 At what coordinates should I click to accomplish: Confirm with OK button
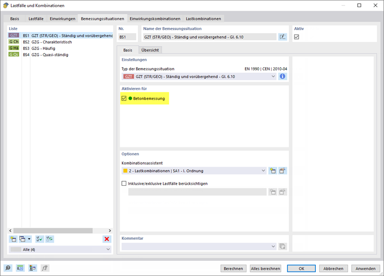[x=301, y=268]
